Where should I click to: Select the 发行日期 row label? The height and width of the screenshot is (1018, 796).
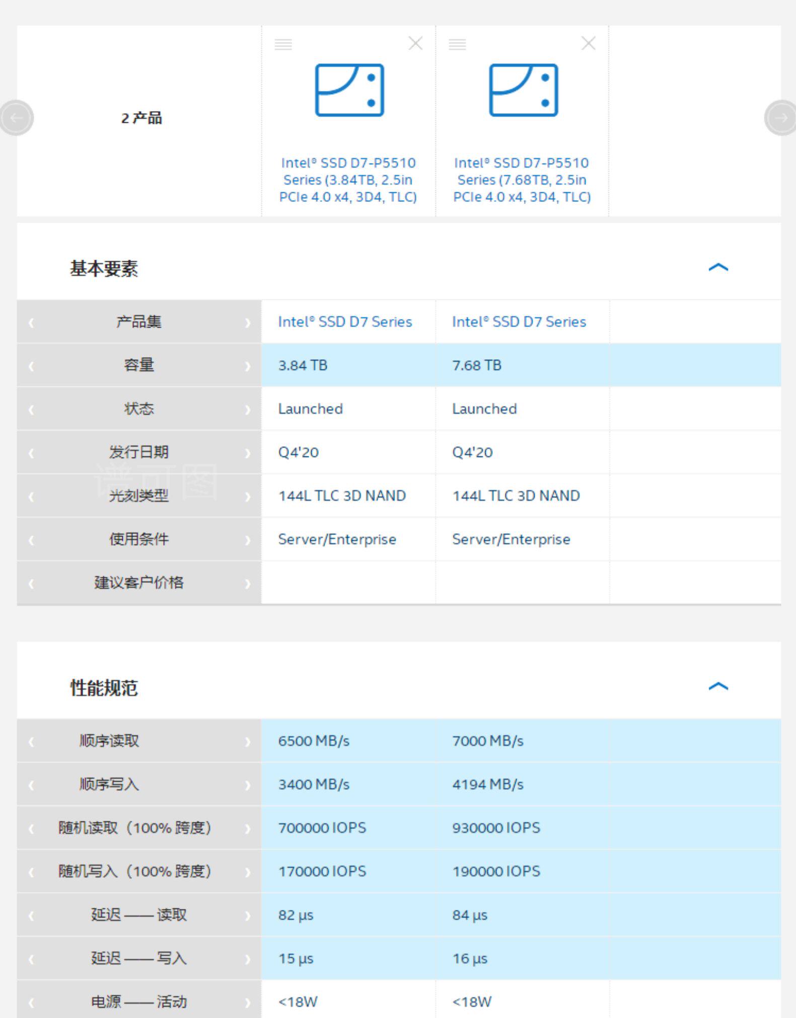[x=139, y=452]
